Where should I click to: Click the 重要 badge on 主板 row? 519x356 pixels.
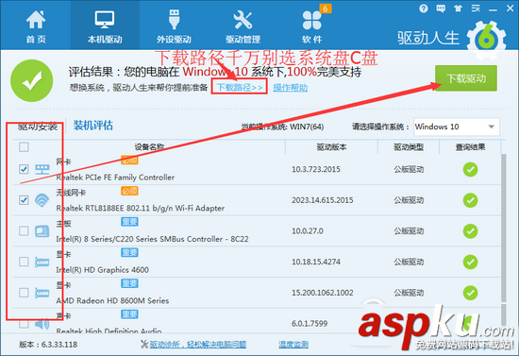[x=129, y=222]
